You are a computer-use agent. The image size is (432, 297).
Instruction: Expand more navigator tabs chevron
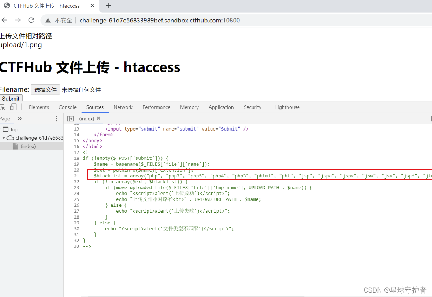click(x=19, y=118)
